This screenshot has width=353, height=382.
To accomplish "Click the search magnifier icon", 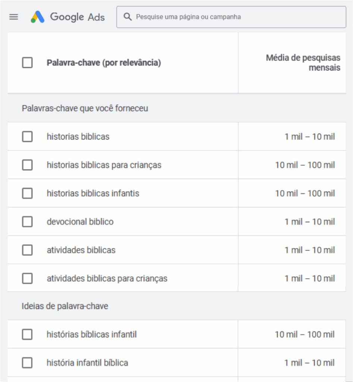I will 128,17.
